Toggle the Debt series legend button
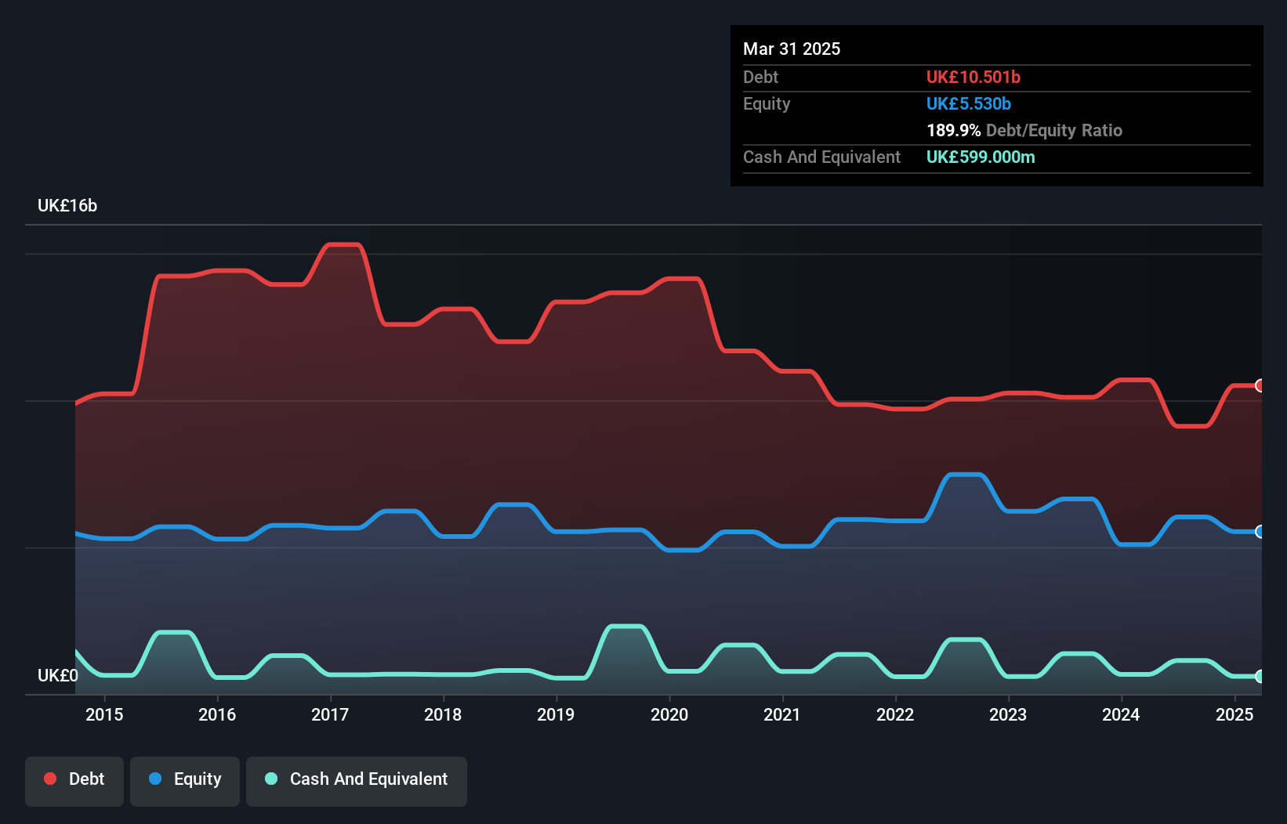The width and height of the screenshot is (1287, 824). click(x=74, y=781)
